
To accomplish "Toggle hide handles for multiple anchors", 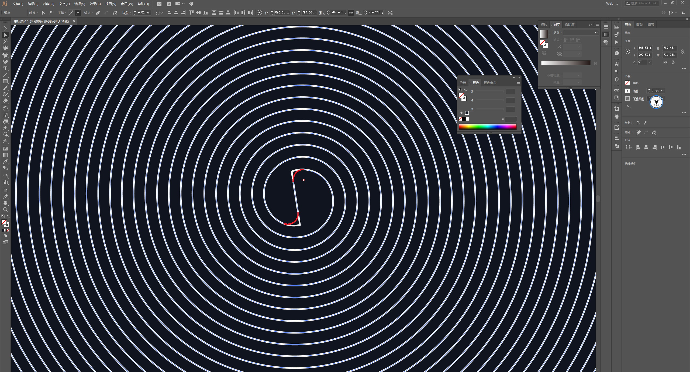I will click(x=78, y=13).
